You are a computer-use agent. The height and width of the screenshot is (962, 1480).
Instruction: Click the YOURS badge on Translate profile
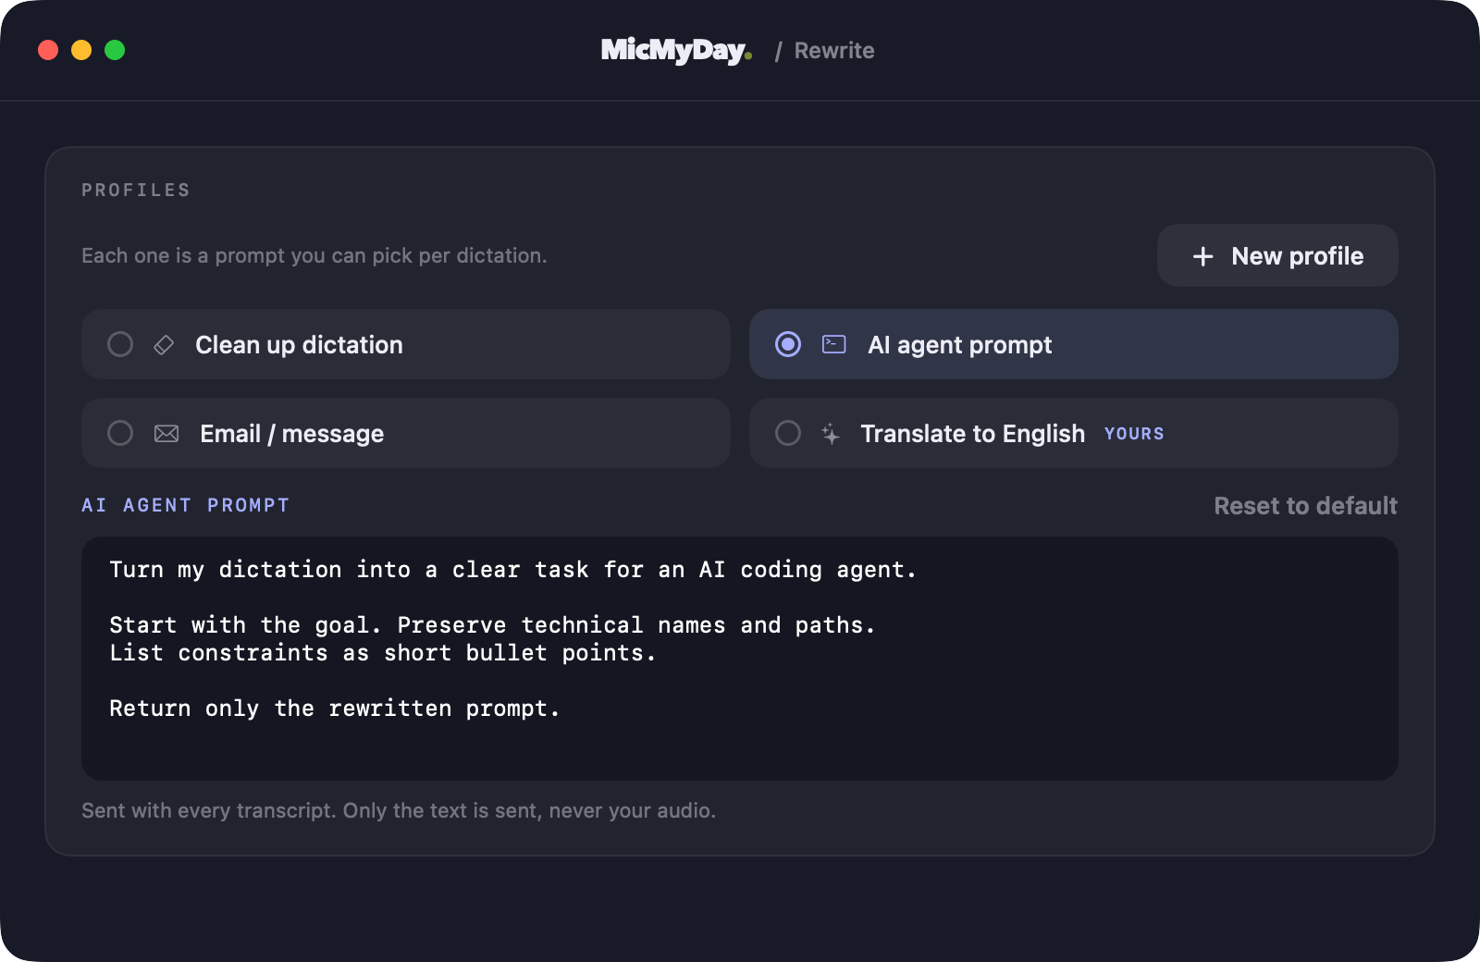[1134, 434]
